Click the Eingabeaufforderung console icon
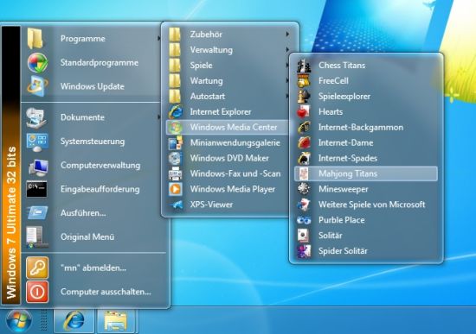The width and height of the screenshot is (476, 334). (x=36, y=189)
